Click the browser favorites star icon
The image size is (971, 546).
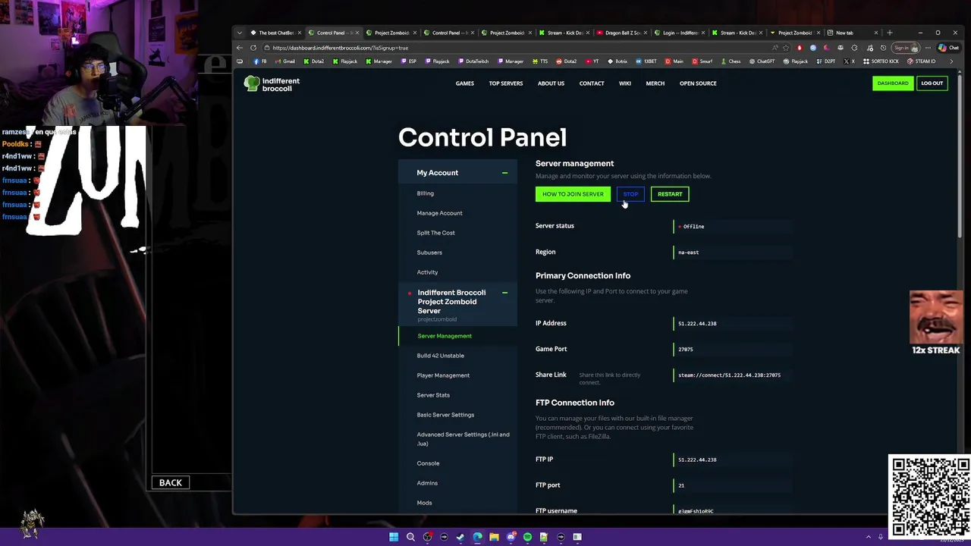(786, 48)
